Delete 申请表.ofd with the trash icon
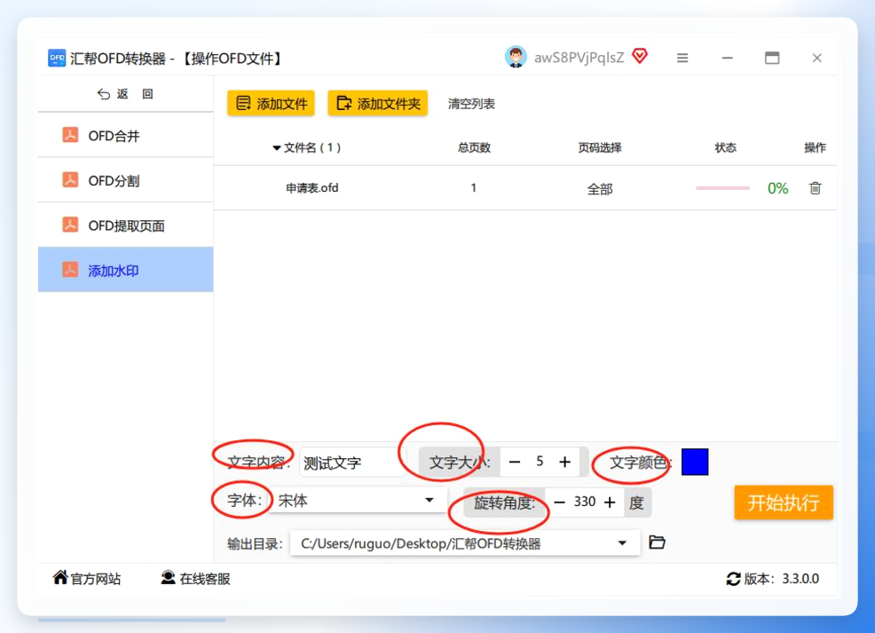This screenshot has width=875, height=633. click(816, 188)
